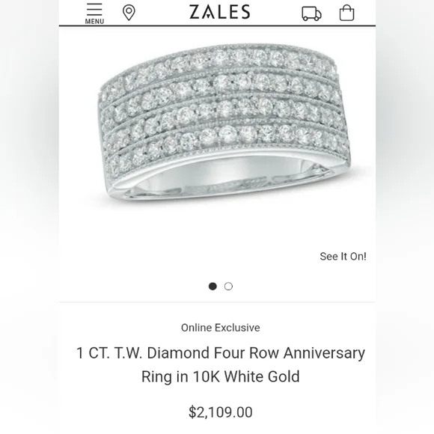434x434 pixels.
Task: Open the shopping bag icon
Action: pos(346,13)
